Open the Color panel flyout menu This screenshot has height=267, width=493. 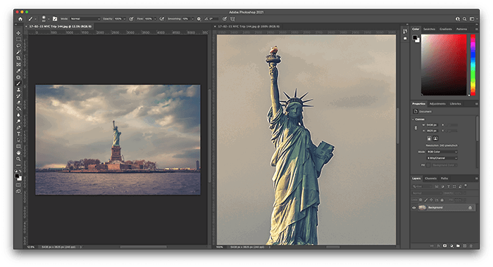click(476, 29)
